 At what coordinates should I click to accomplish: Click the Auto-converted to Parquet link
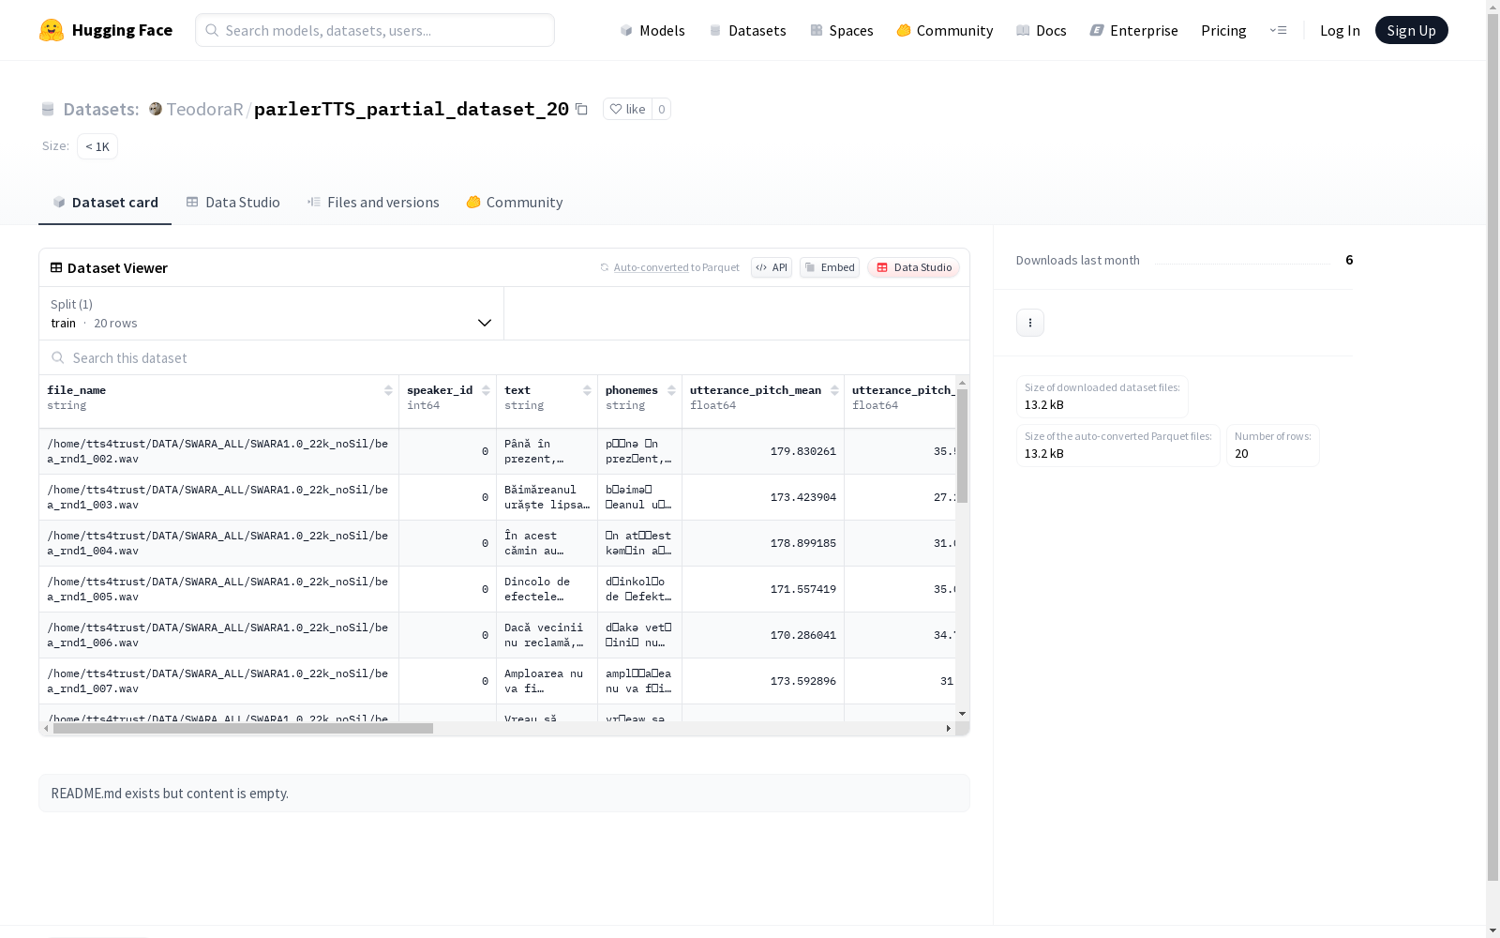[x=669, y=267]
